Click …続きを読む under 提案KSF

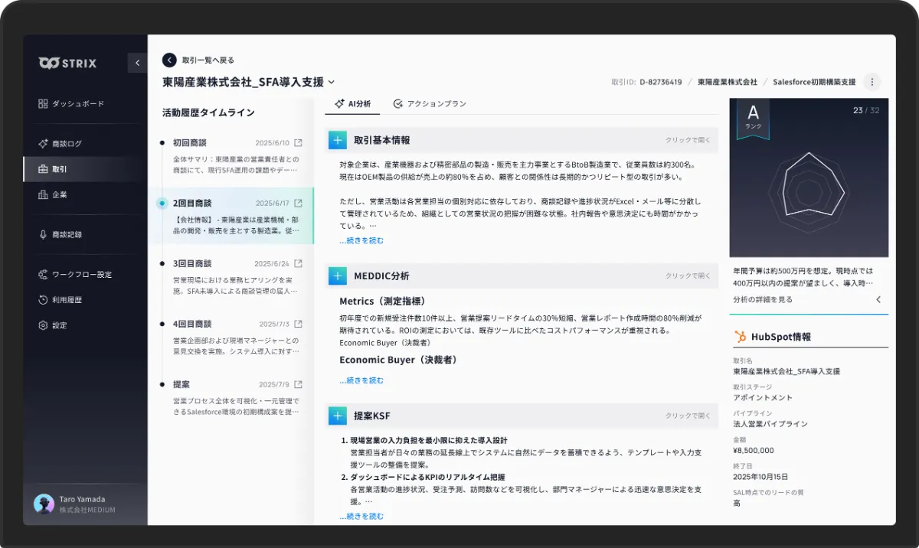tap(361, 517)
